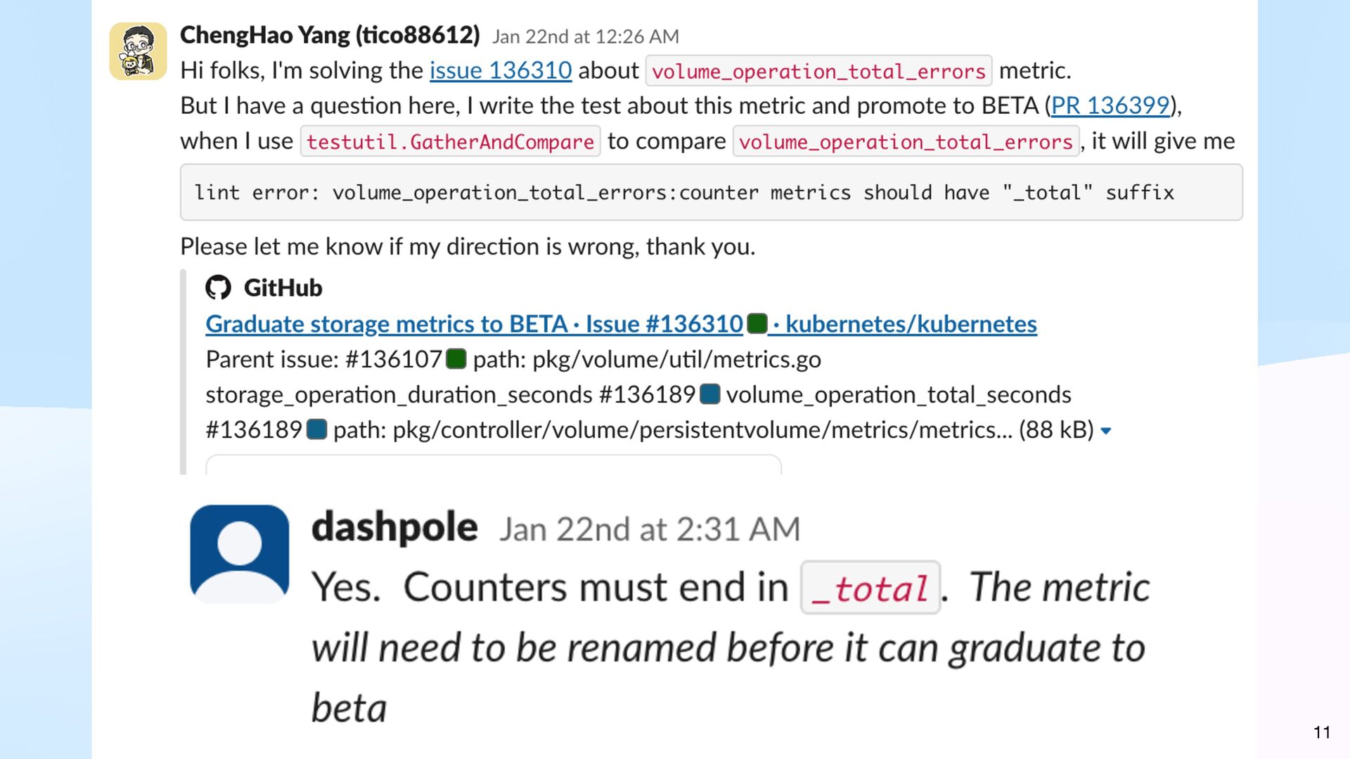The image size is (1350, 759).
Task: Open Graduate storage metrics to BETA title link
Action: (x=474, y=323)
